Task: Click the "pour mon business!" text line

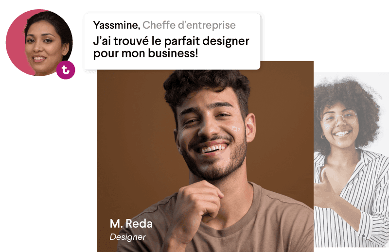Action: click(145, 53)
